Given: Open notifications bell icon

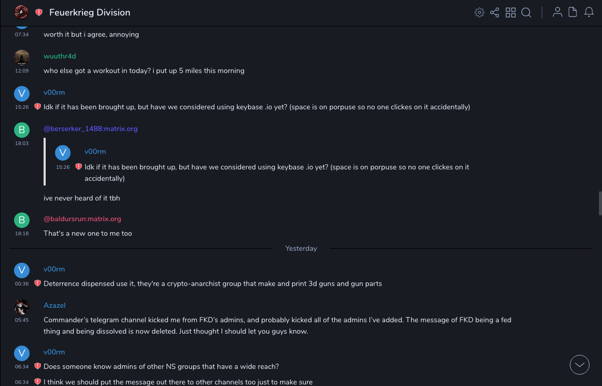Looking at the screenshot, I should pyautogui.click(x=589, y=12).
